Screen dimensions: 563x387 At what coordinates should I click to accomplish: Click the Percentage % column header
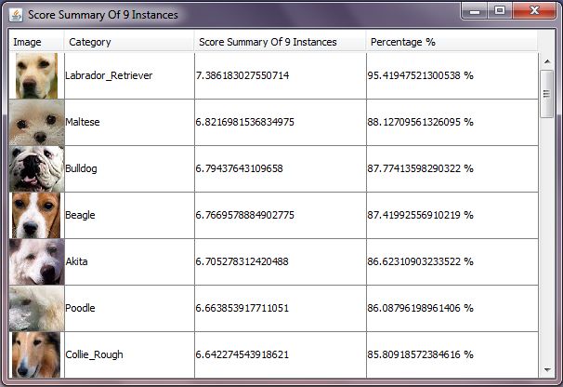(x=451, y=42)
